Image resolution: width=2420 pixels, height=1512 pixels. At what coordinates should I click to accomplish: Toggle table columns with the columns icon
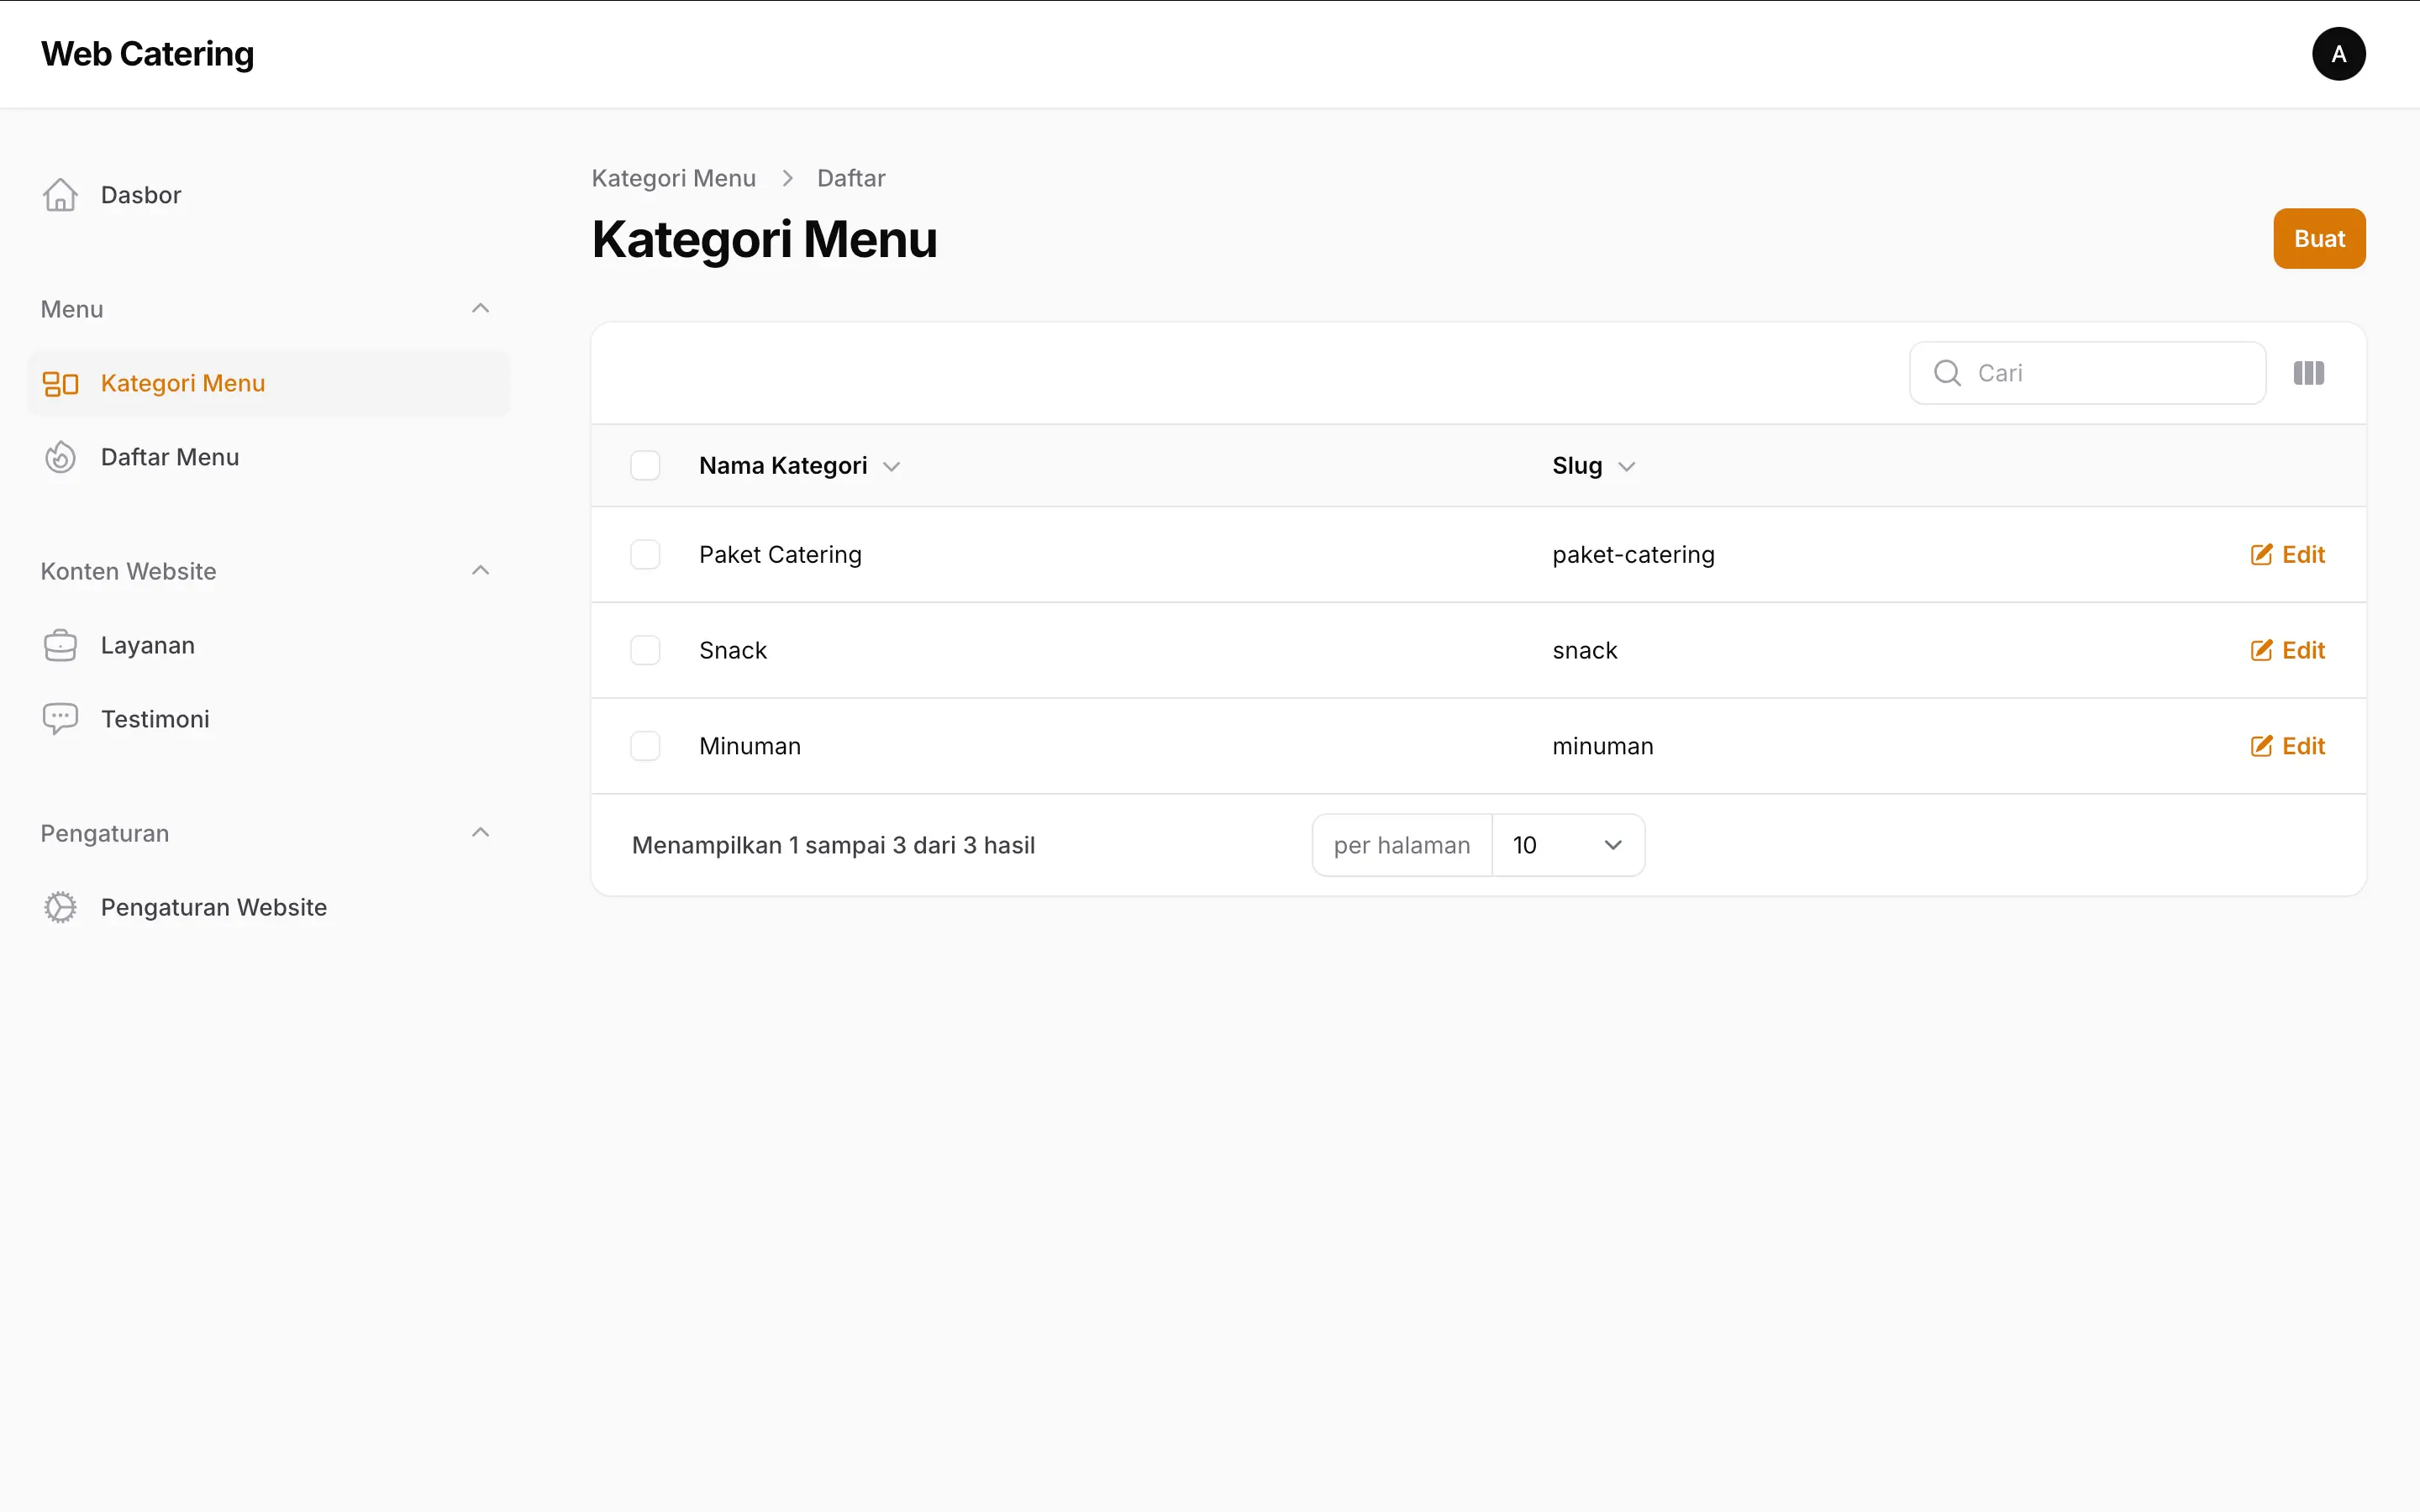[x=2308, y=373]
